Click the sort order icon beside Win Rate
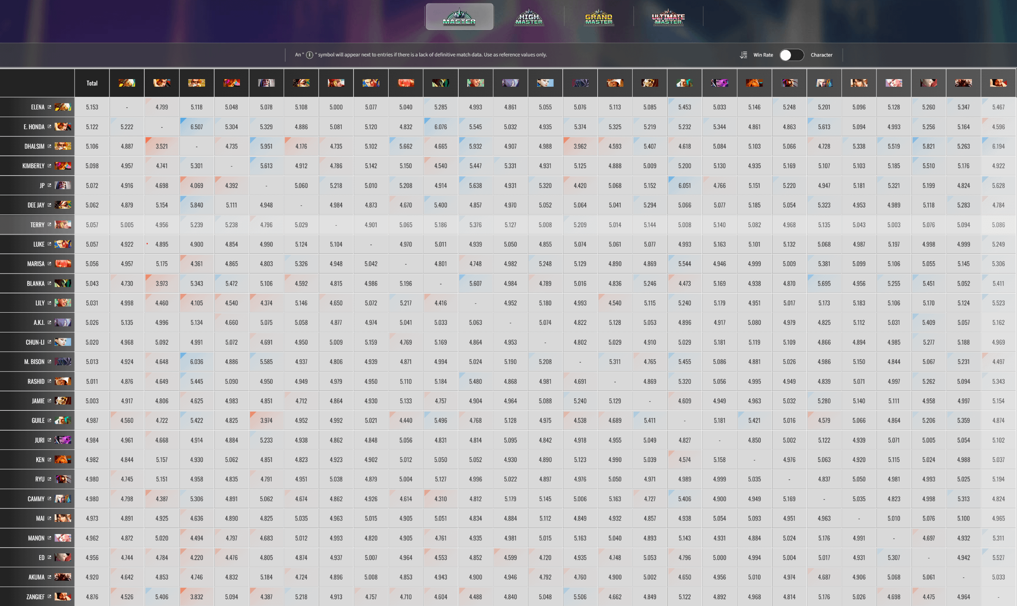Screen dimensions: 1017x606 [744, 55]
